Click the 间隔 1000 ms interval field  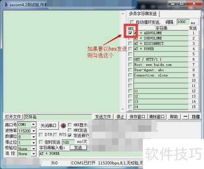coord(183,22)
